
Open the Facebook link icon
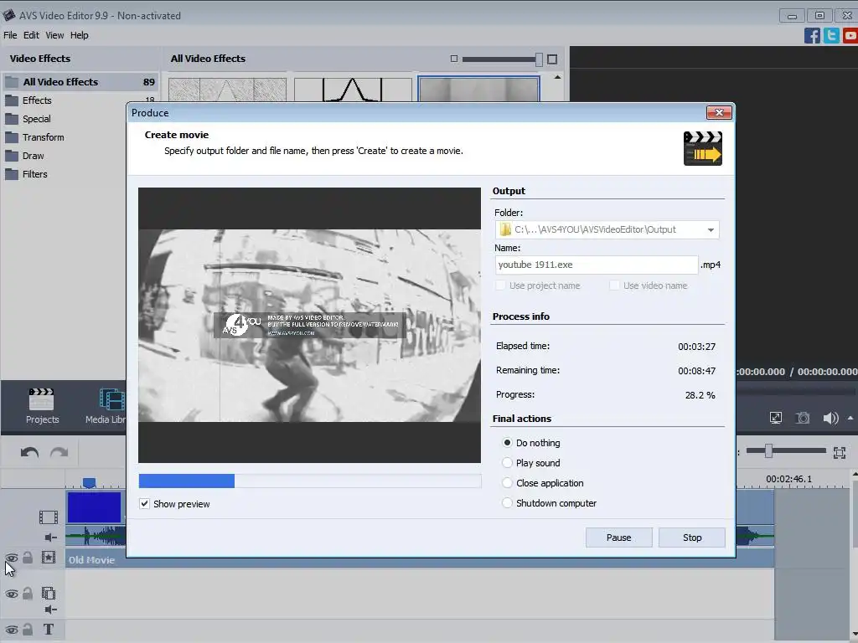click(x=812, y=35)
